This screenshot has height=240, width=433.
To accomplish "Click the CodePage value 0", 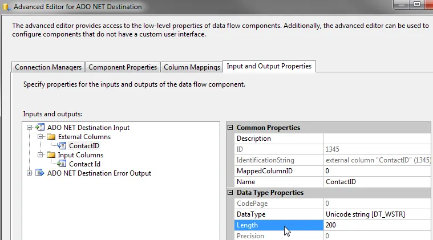I will click(x=377, y=204).
